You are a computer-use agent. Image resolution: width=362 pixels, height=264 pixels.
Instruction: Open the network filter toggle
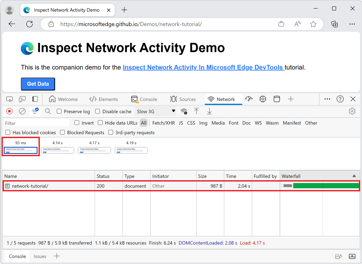[35, 111]
